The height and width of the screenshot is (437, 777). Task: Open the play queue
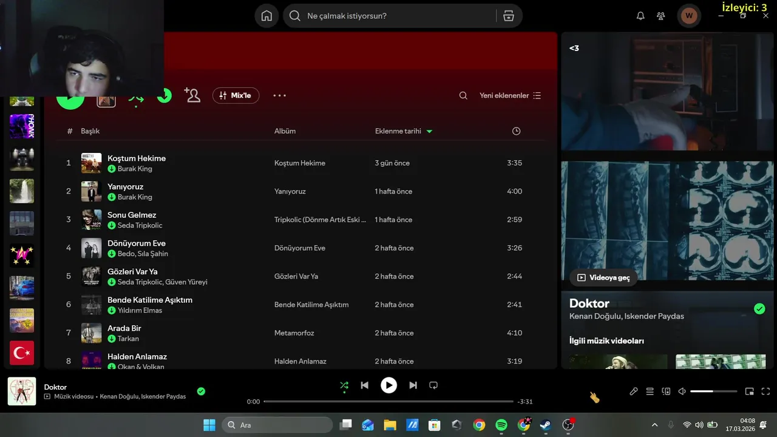point(650,391)
